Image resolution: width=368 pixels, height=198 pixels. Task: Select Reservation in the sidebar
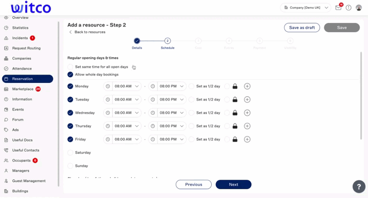28,79
